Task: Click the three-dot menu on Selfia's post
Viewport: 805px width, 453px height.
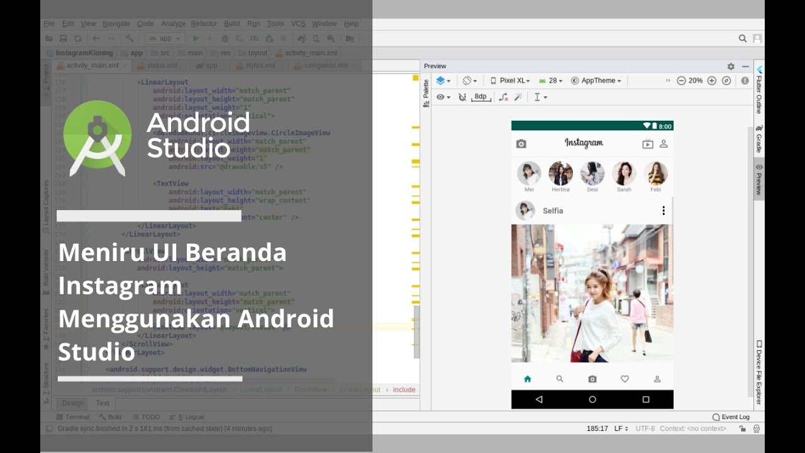Action: click(663, 211)
